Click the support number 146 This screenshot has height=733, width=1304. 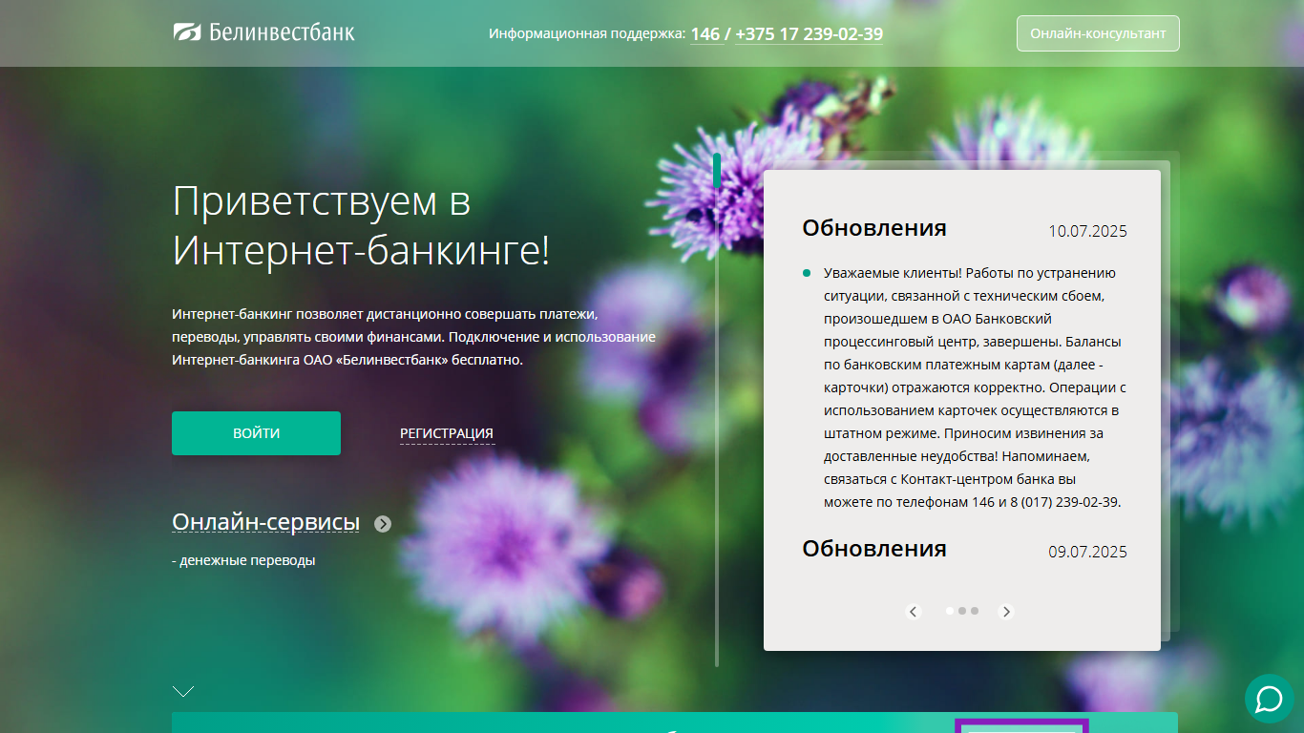705,34
